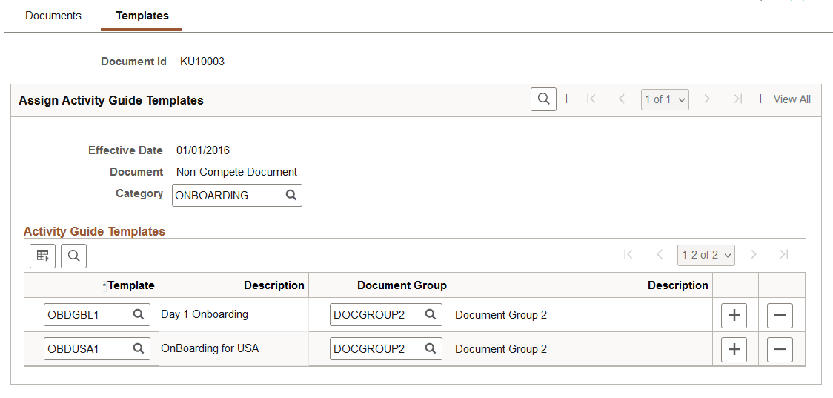Add a row after OnBoarding for USA
833x398 pixels.
(x=734, y=349)
